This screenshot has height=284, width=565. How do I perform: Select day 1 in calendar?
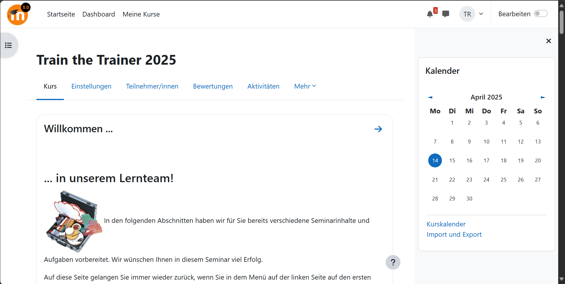[452, 123]
